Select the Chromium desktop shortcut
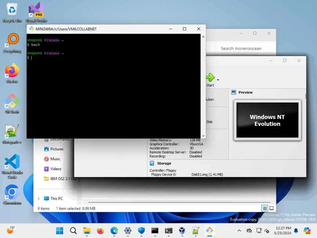This screenshot has height=238, width=317. click(x=12, y=195)
